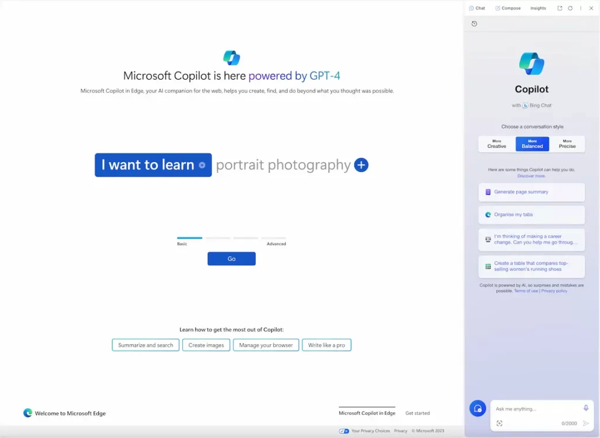Switch to the Compose tab
600x438 pixels.
pos(507,8)
